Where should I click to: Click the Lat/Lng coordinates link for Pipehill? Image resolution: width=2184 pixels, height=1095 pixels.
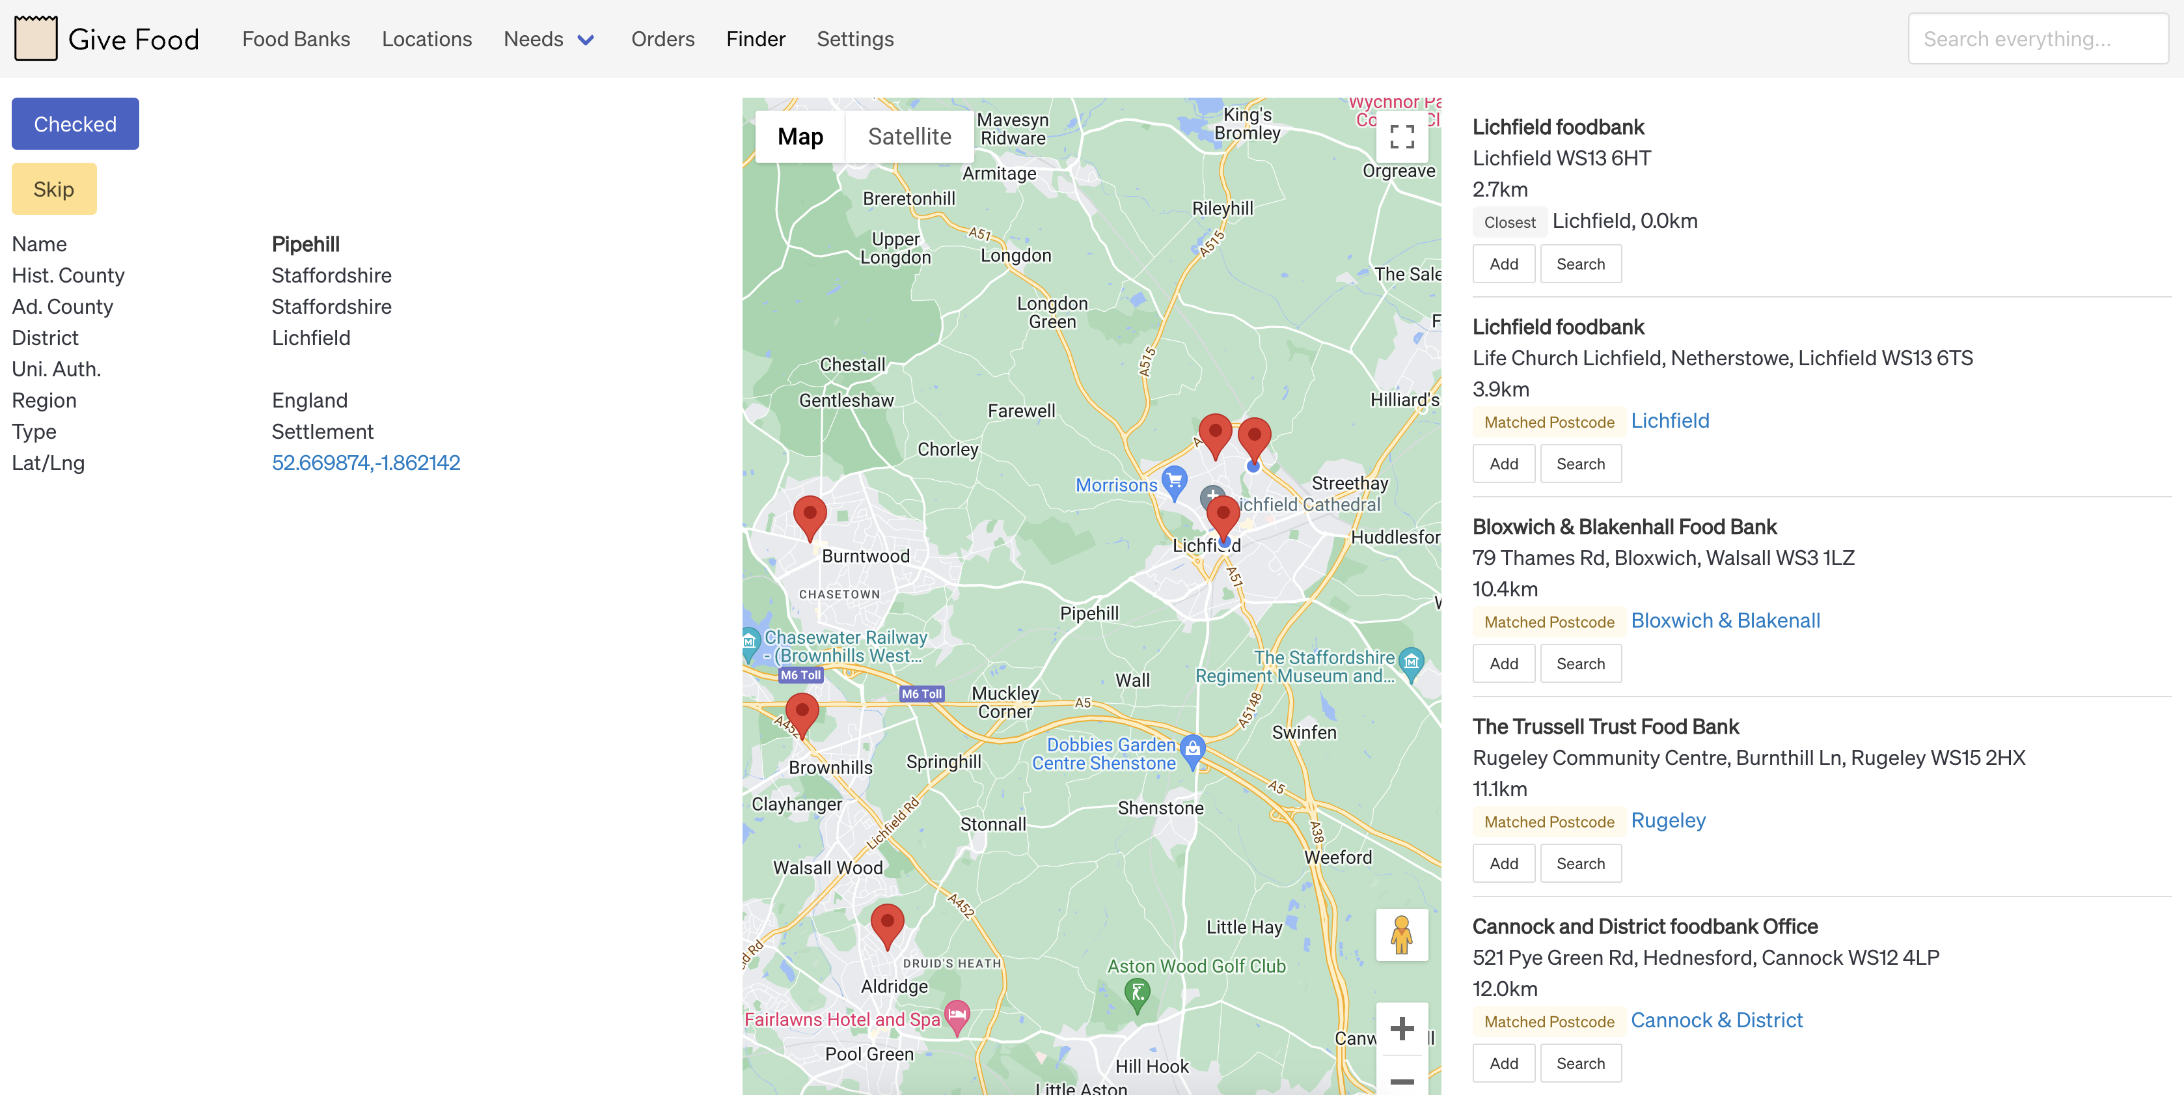coord(366,462)
